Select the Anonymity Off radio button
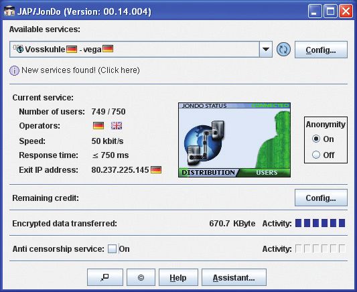This screenshot has height=292, width=357. pos(316,155)
